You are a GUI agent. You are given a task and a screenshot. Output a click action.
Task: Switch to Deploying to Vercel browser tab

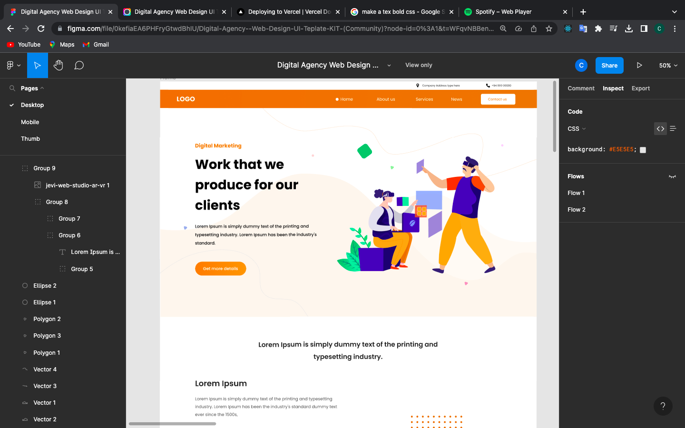pyautogui.click(x=288, y=12)
